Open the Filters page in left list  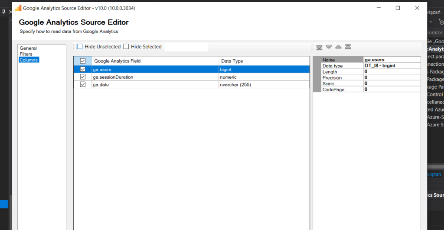[26, 54]
